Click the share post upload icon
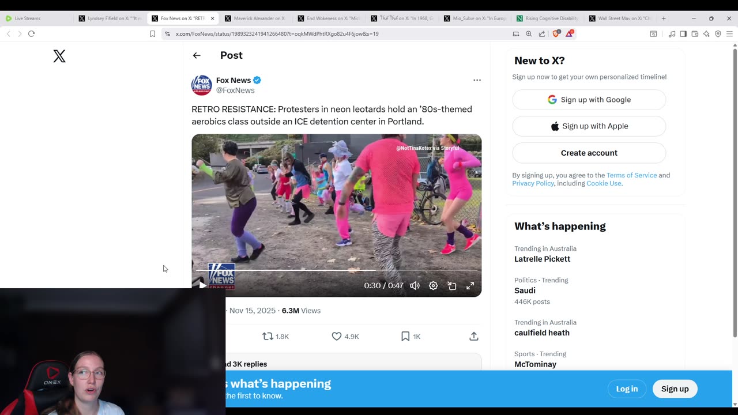Screen dimensions: 738x415 (x=474, y=336)
